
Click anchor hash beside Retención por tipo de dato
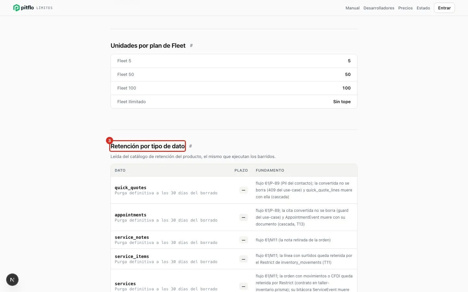point(190,146)
